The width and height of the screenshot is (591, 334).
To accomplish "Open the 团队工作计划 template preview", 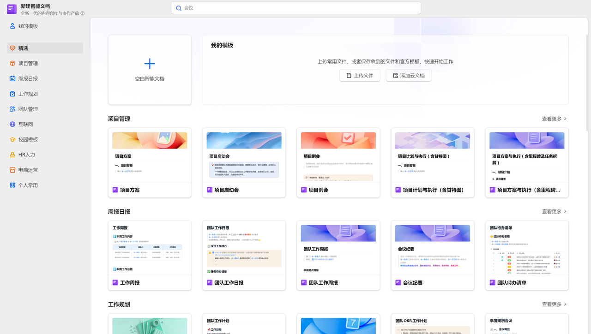I will click(244, 324).
